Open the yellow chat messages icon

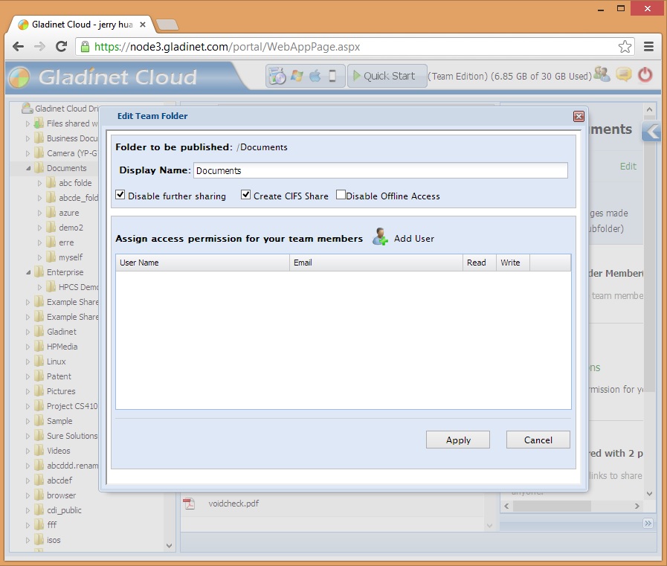624,75
